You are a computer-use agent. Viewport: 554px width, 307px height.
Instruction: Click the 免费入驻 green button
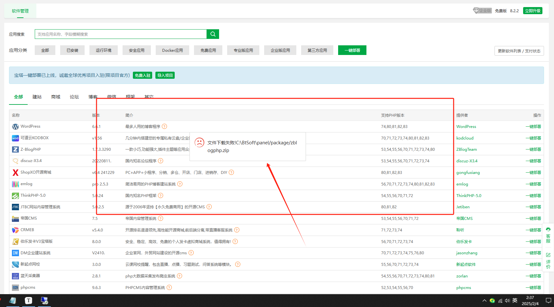tap(143, 75)
